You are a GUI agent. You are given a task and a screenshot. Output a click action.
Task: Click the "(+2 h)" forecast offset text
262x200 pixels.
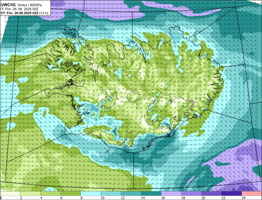coord(43,13)
